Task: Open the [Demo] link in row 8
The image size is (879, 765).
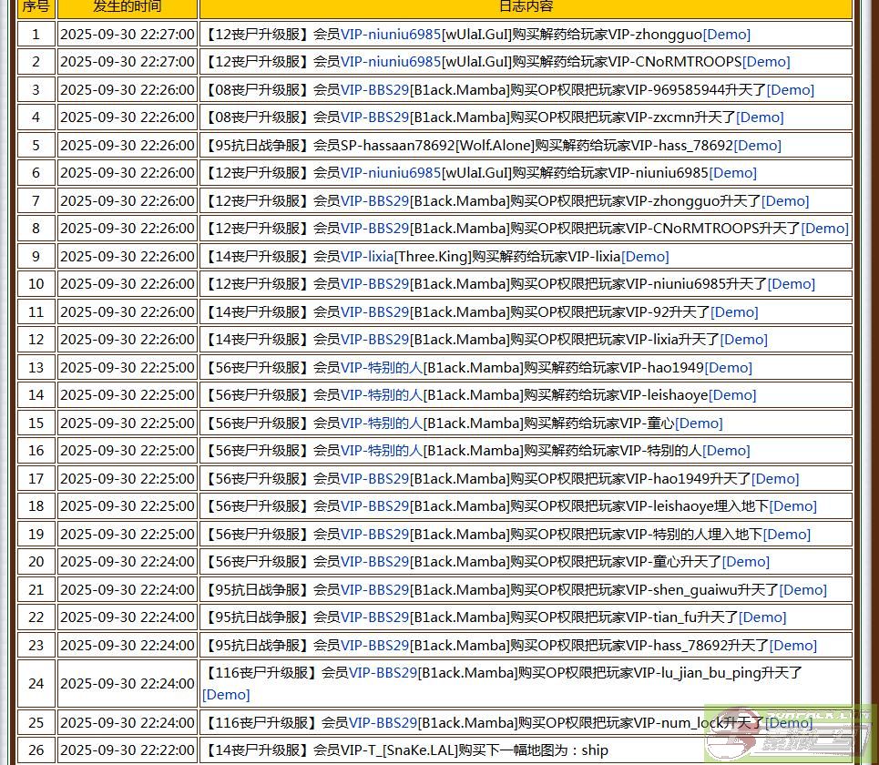Action: pos(824,229)
